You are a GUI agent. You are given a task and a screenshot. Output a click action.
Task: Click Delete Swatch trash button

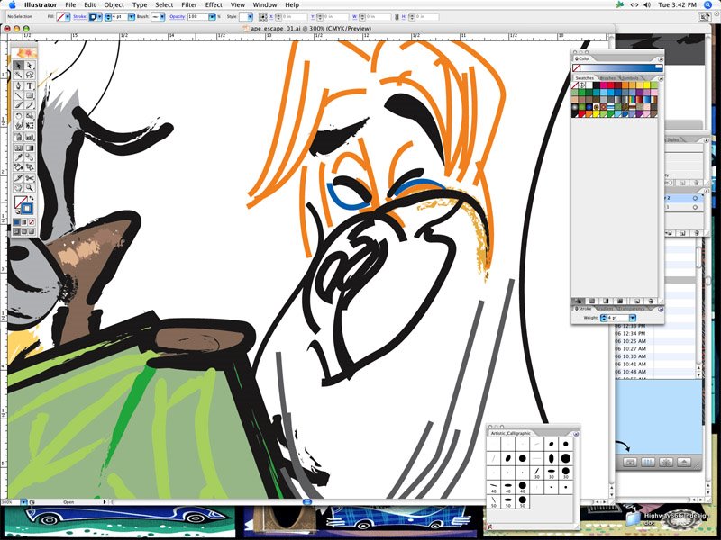click(x=650, y=301)
